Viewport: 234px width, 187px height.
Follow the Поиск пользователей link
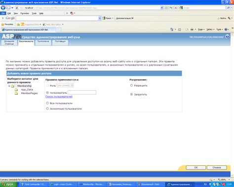59,97
